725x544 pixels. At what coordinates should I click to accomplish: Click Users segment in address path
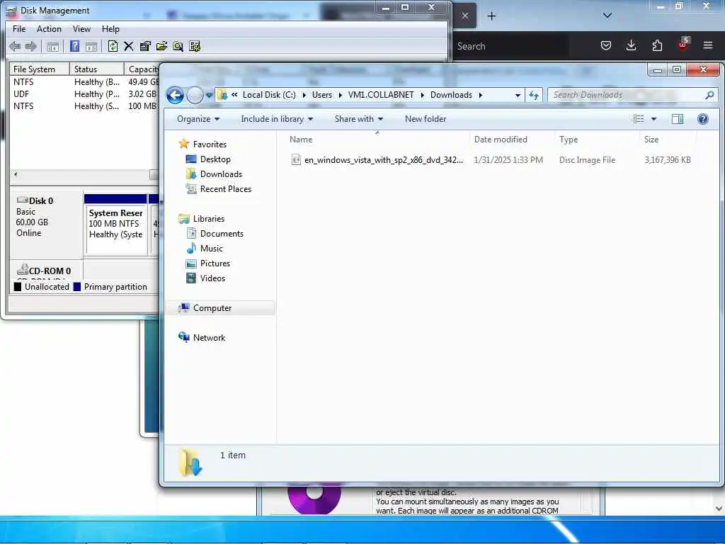click(x=322, y=95)
